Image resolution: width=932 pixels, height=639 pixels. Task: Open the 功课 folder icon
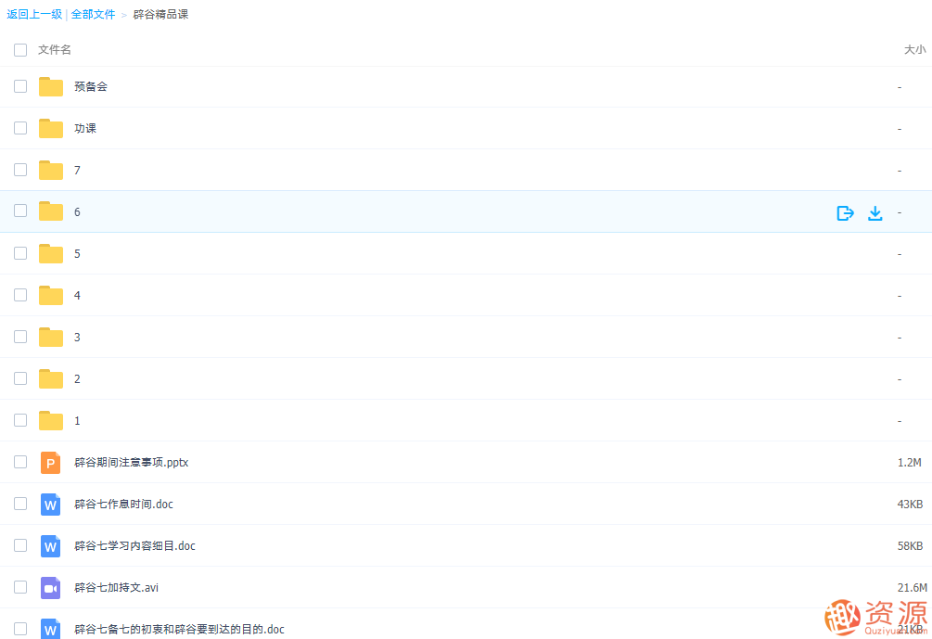[51, 129]
